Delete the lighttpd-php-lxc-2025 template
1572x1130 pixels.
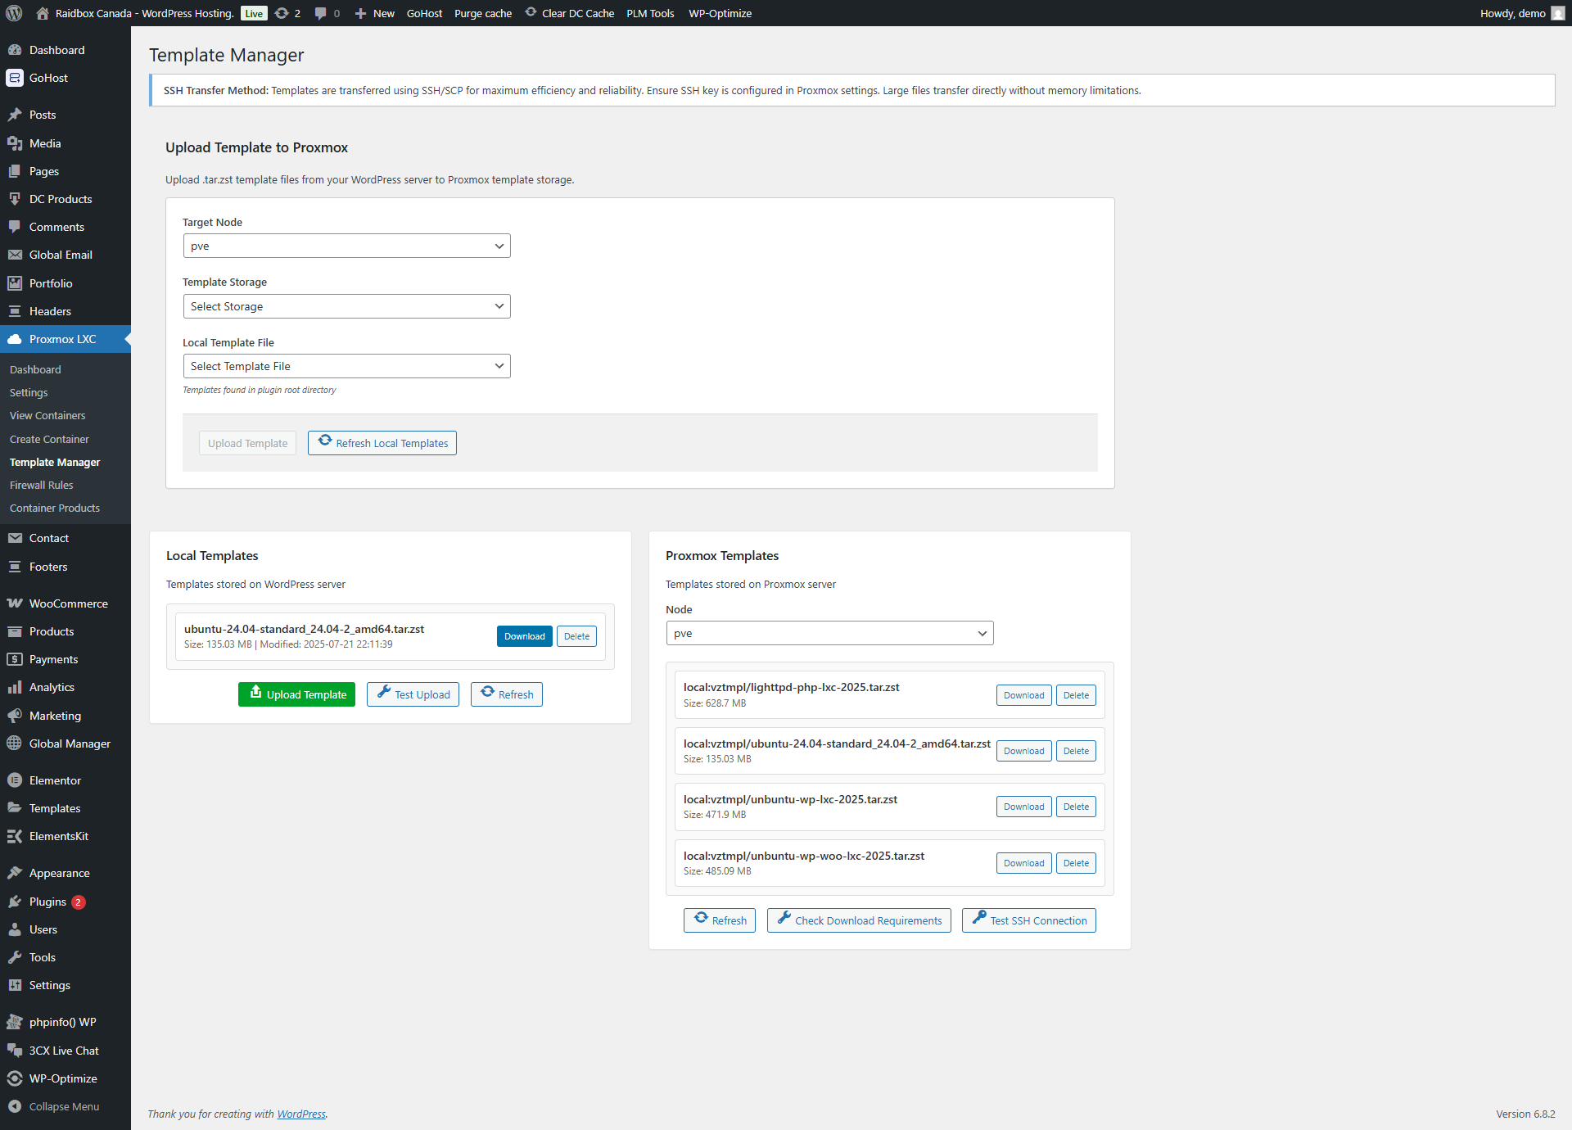pyautogui.click(x=1075, y=695)
